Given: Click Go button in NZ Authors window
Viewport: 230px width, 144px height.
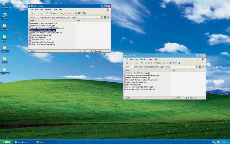Looking at the screenshot, I should tap(201, 67).
